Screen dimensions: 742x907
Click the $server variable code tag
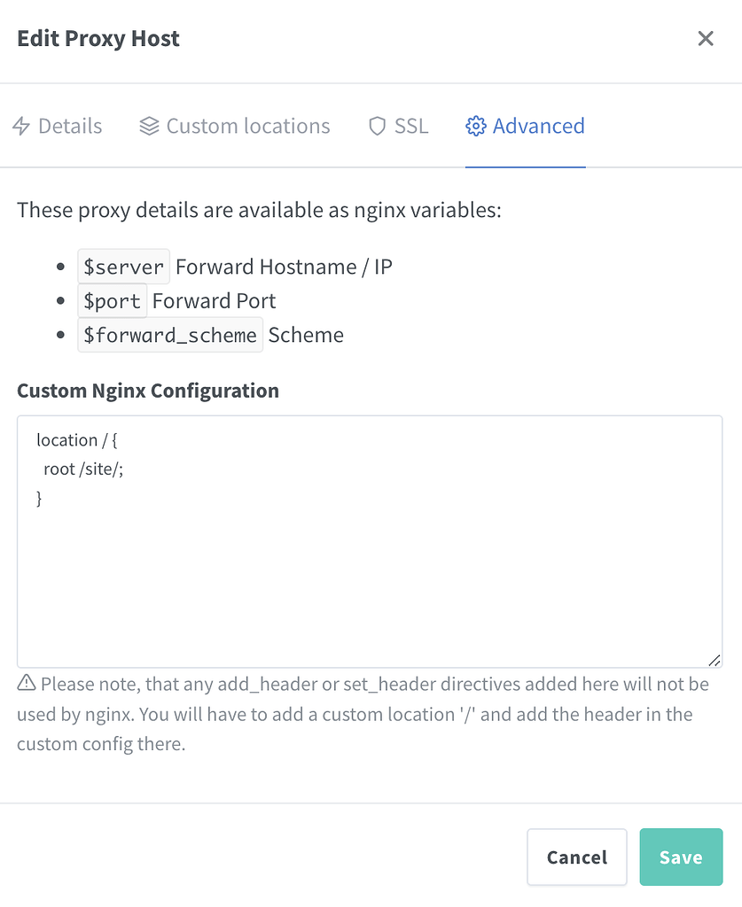123,267
